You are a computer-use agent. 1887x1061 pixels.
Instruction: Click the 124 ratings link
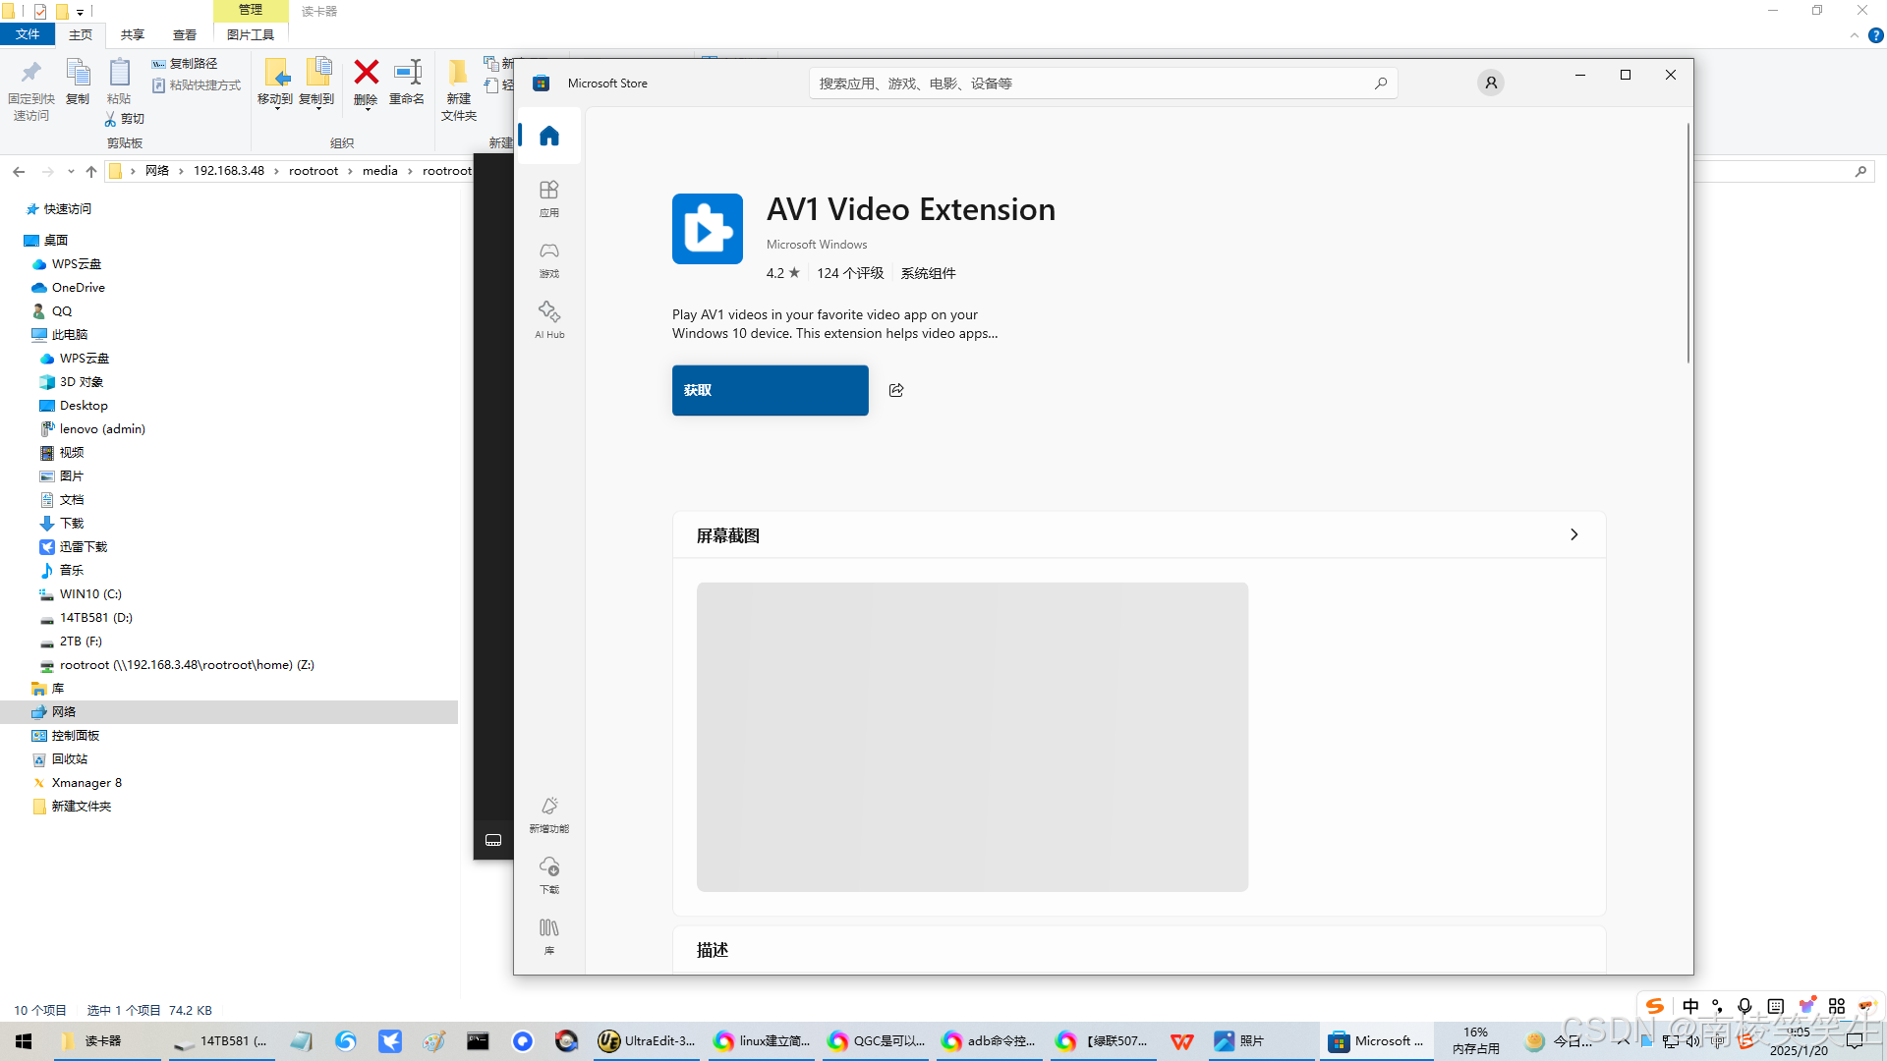pos(849,273)
